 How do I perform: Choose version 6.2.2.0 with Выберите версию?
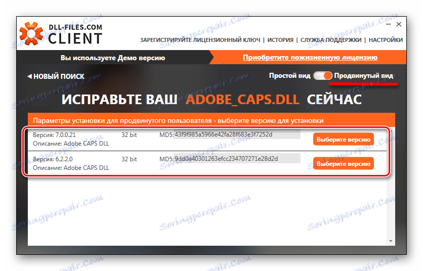click(x=344, y=164)
